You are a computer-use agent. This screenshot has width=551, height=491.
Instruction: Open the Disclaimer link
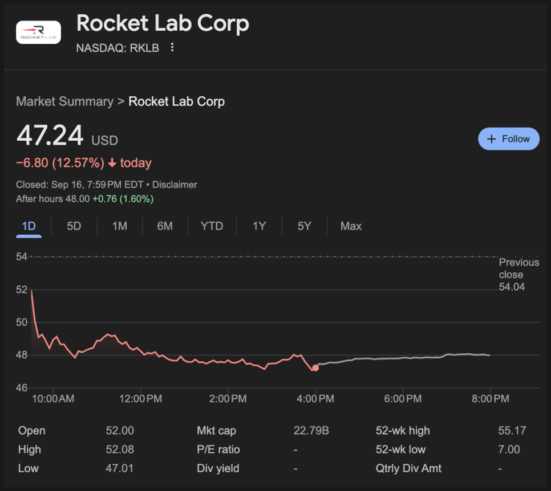coord(175,185)
